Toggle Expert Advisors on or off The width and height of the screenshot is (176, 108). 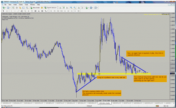click(50, 8)
